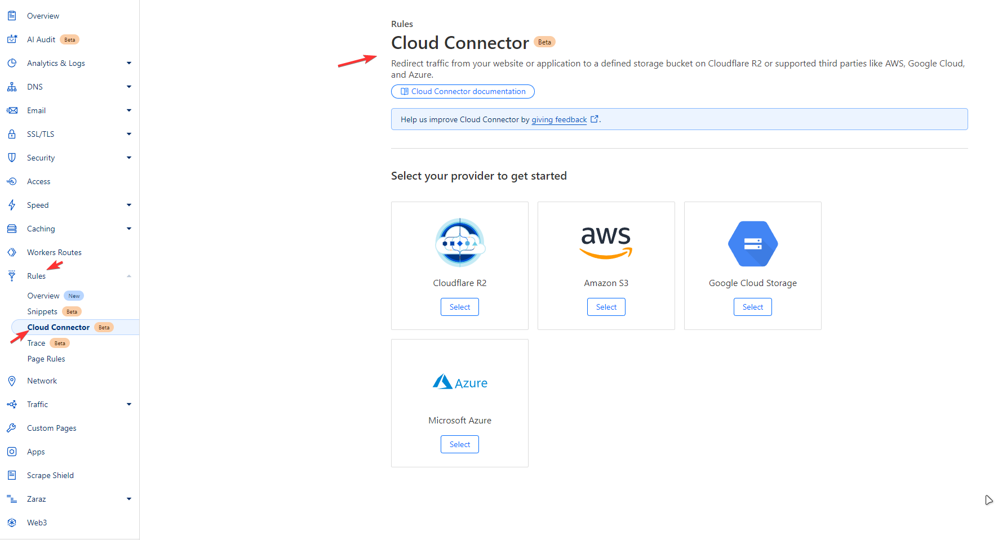Viewport: 998px width, 540px height.
Task: Click the Email envelope icon
Action: (12, 110)
